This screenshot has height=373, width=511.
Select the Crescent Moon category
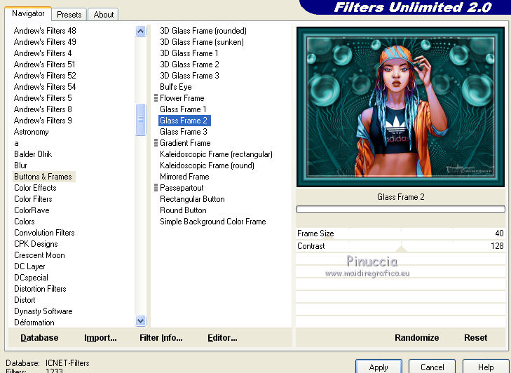(x=39, y=255)
